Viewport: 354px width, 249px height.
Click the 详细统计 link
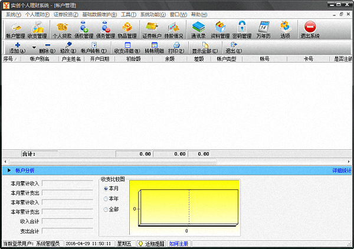coord(342,171)
